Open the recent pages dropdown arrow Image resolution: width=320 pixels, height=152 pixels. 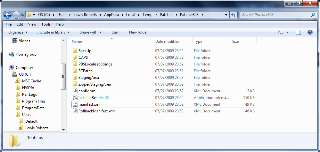point(23,15)
